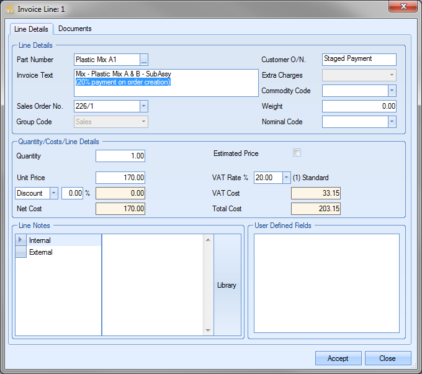Select the External line note type
The image size is (422, 374).
pos(41,252)
